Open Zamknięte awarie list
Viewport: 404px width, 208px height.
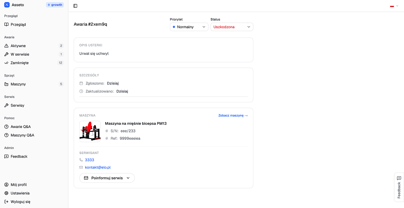[x=19, y=63]
